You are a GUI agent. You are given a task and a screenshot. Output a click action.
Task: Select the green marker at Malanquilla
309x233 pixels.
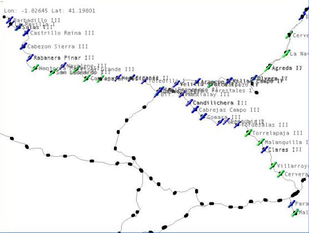(x=260, y=142)
